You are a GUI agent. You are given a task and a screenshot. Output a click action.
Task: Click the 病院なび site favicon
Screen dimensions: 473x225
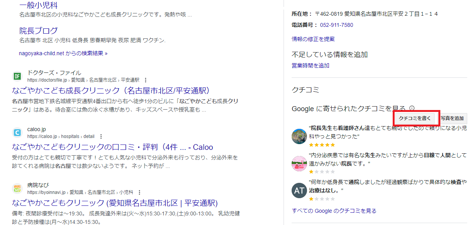[17, 188]
